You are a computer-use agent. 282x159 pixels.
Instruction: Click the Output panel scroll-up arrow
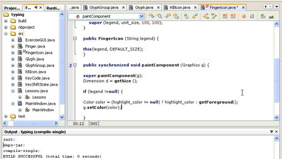276,138
